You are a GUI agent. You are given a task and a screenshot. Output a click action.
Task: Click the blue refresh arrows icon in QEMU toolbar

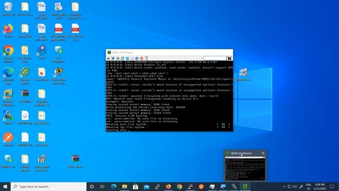(x=122, y=58)
